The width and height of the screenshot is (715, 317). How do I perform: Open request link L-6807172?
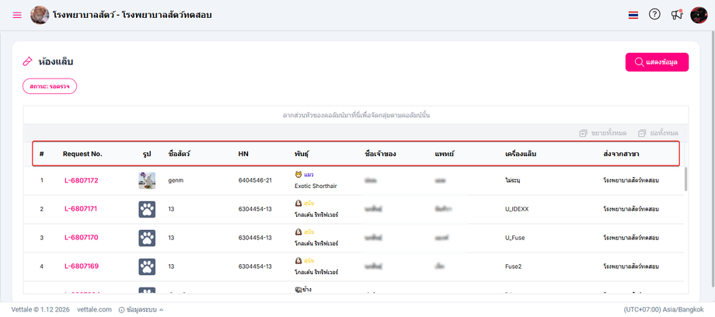[81, 180]
